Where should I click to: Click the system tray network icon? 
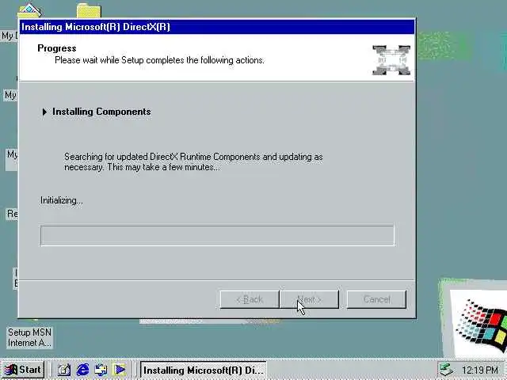click(x=447, y=370)
